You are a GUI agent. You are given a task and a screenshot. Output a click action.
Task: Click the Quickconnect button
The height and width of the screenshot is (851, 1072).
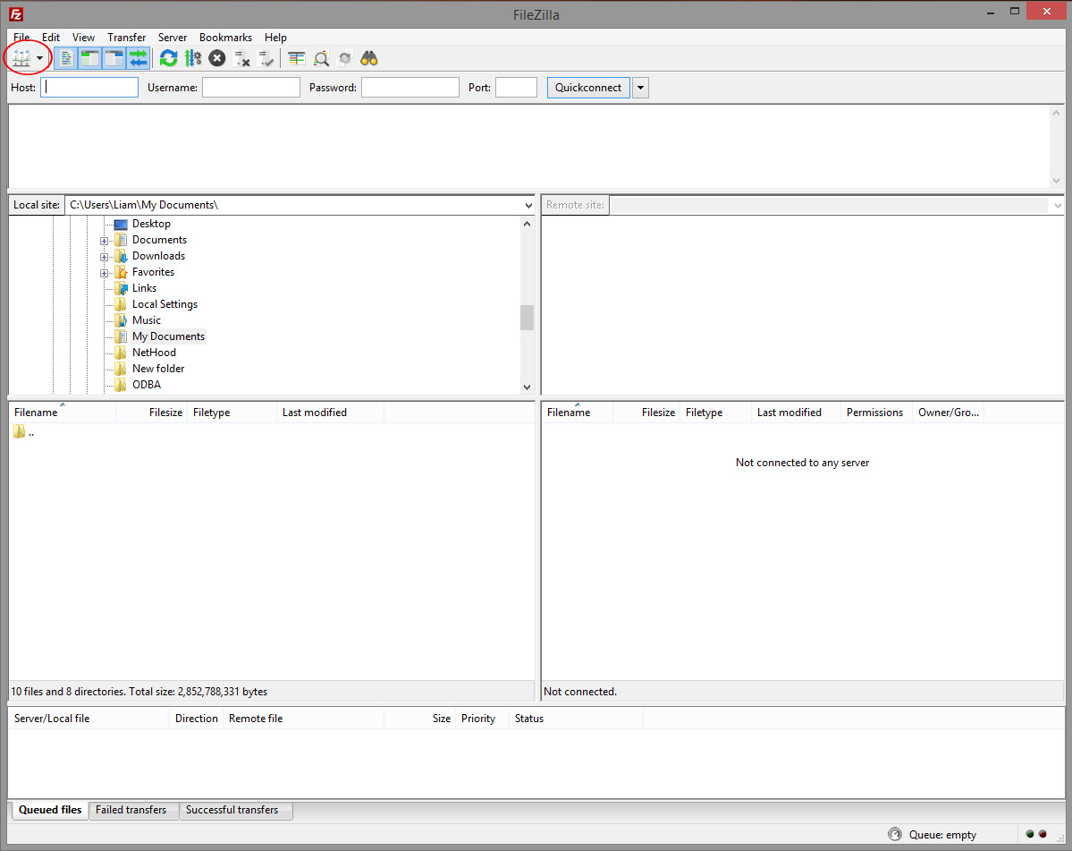(x=587, y=88)
